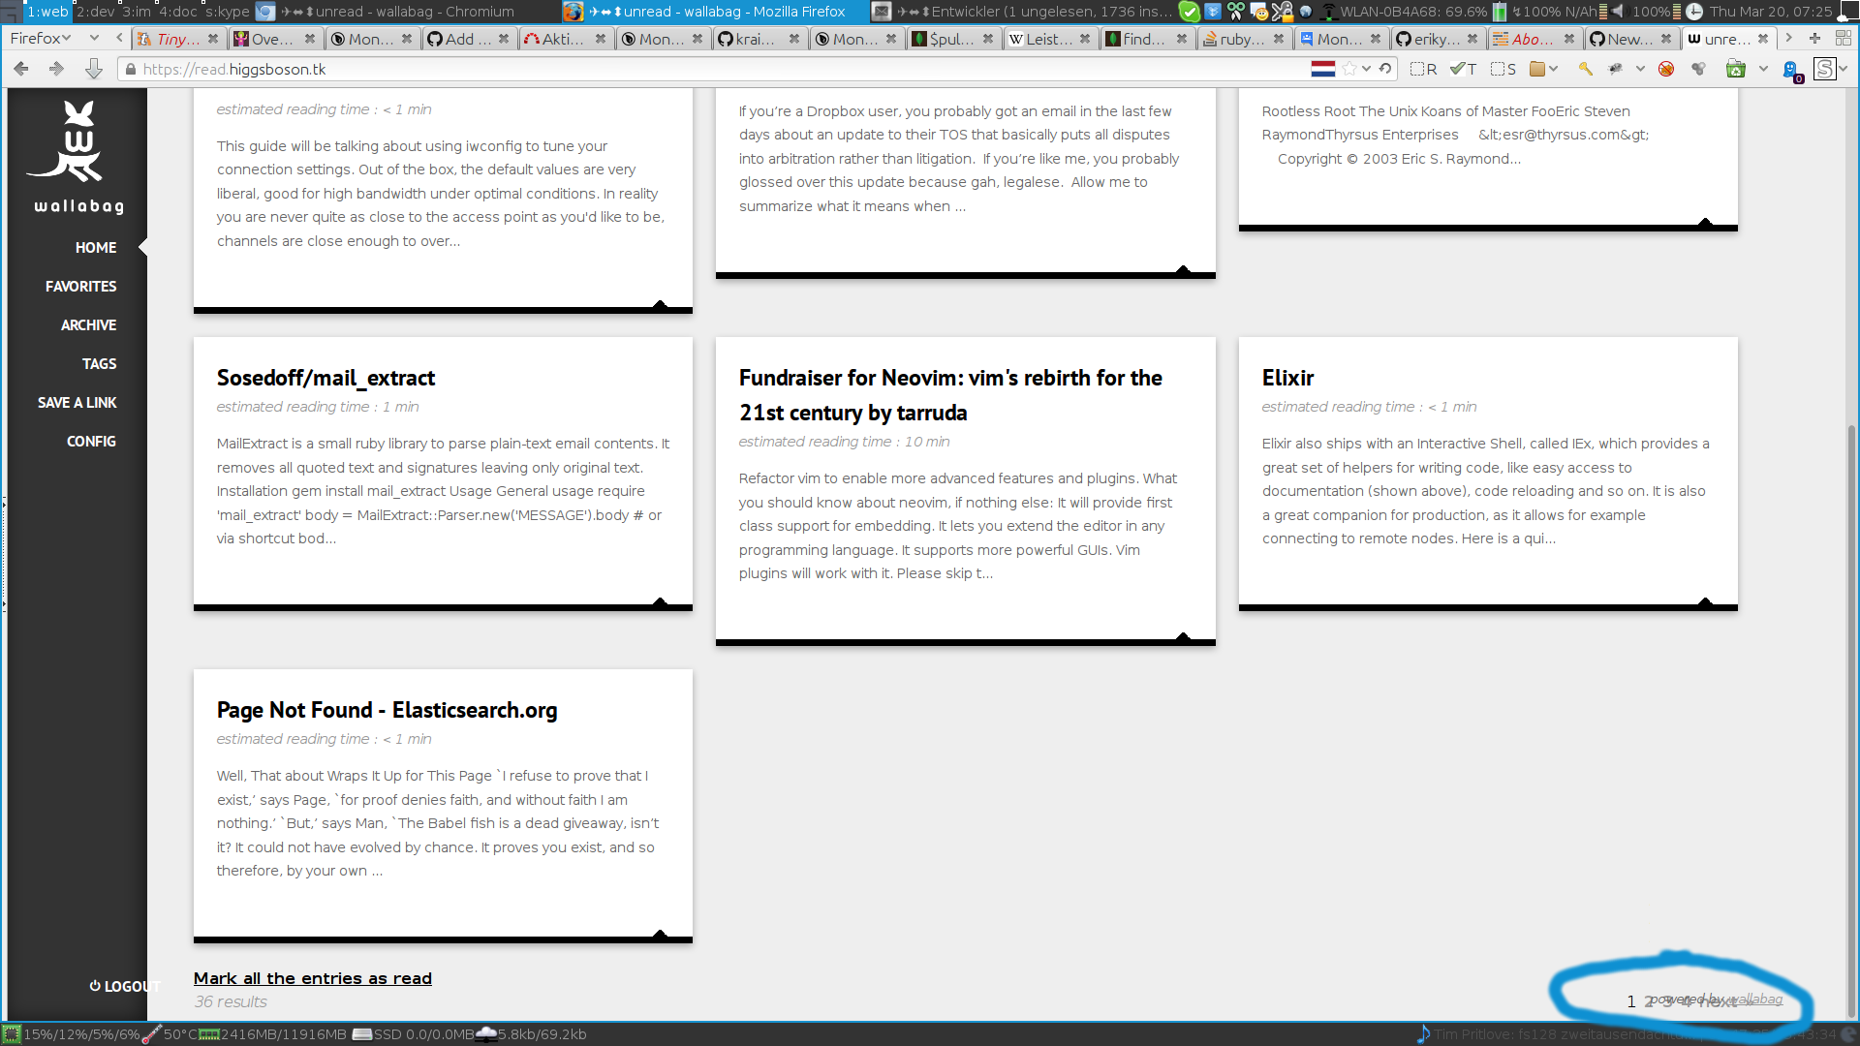Open the list-all-tabs dropdown arrow
The width and height of the screenshot is (1860, 1046).
pyautogui.click(x=94, y=39)
